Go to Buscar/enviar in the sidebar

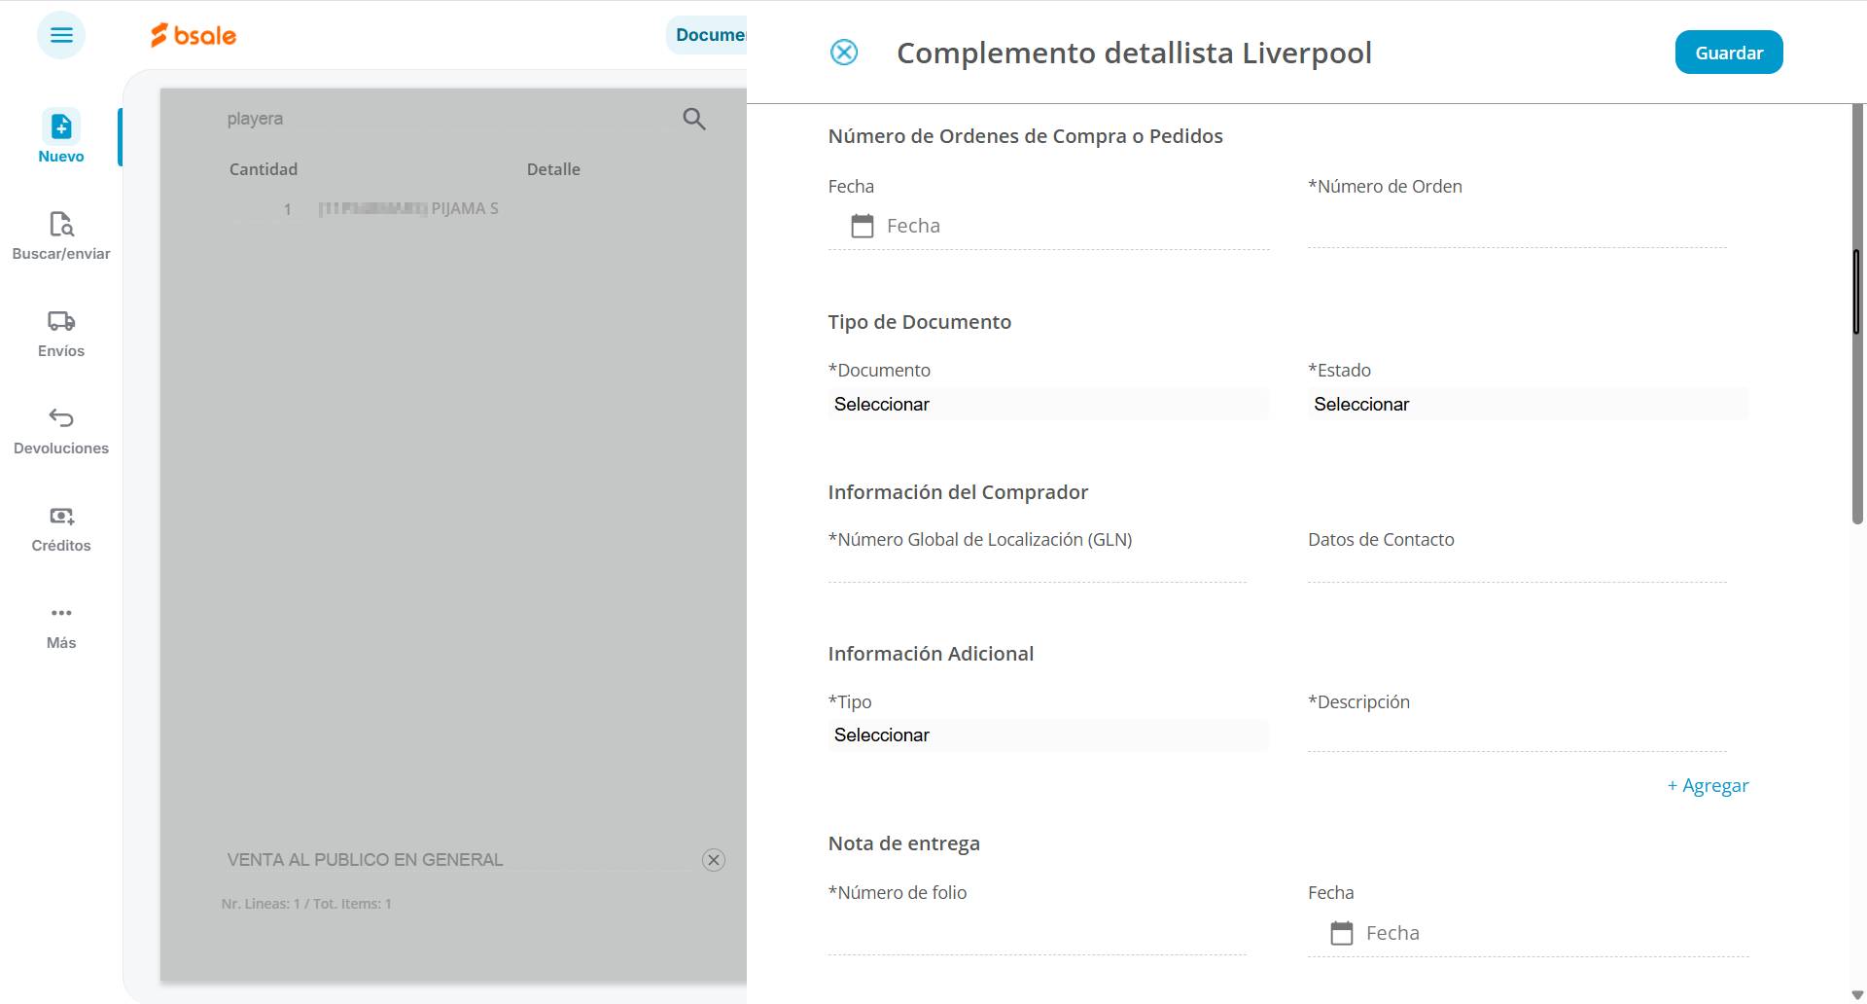click(61, 235)
